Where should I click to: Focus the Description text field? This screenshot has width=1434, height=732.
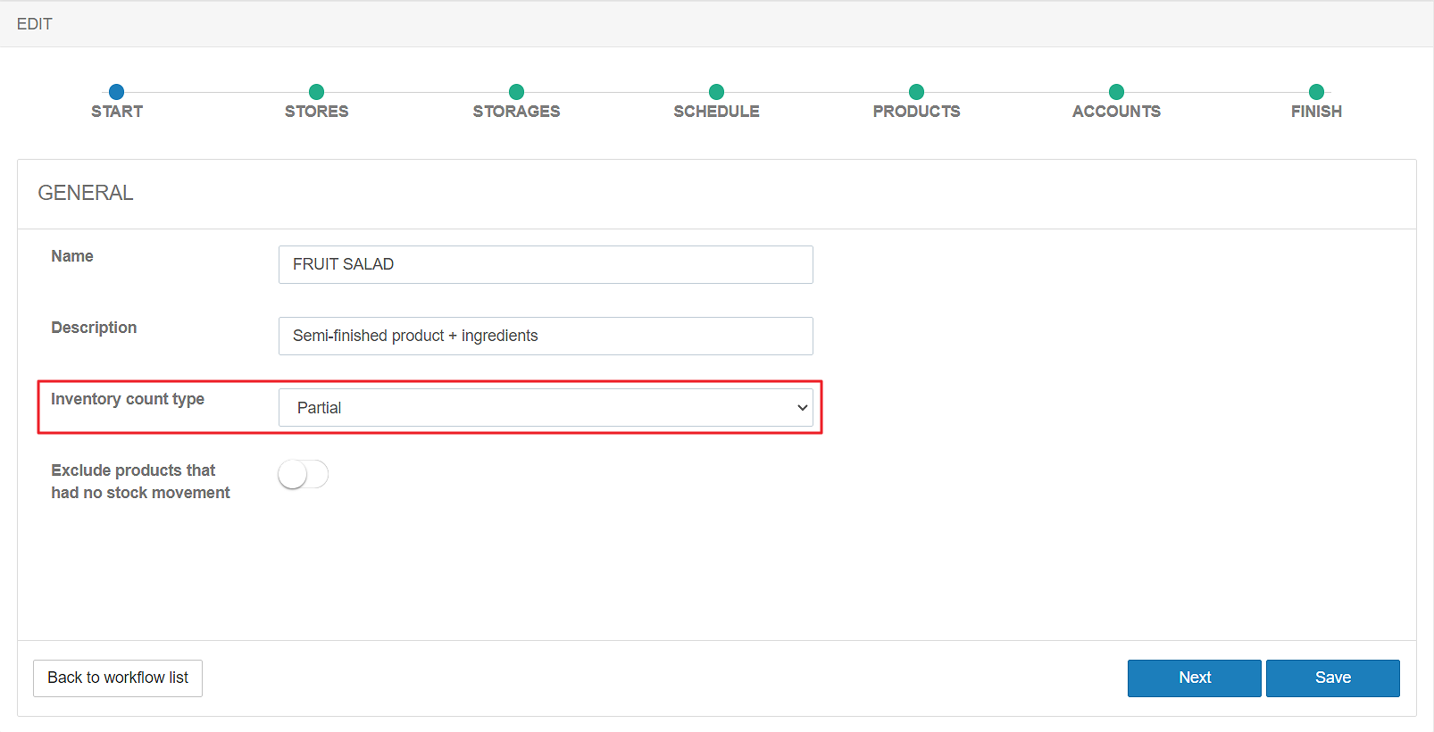pyautogui.click(x=545, y=337)
